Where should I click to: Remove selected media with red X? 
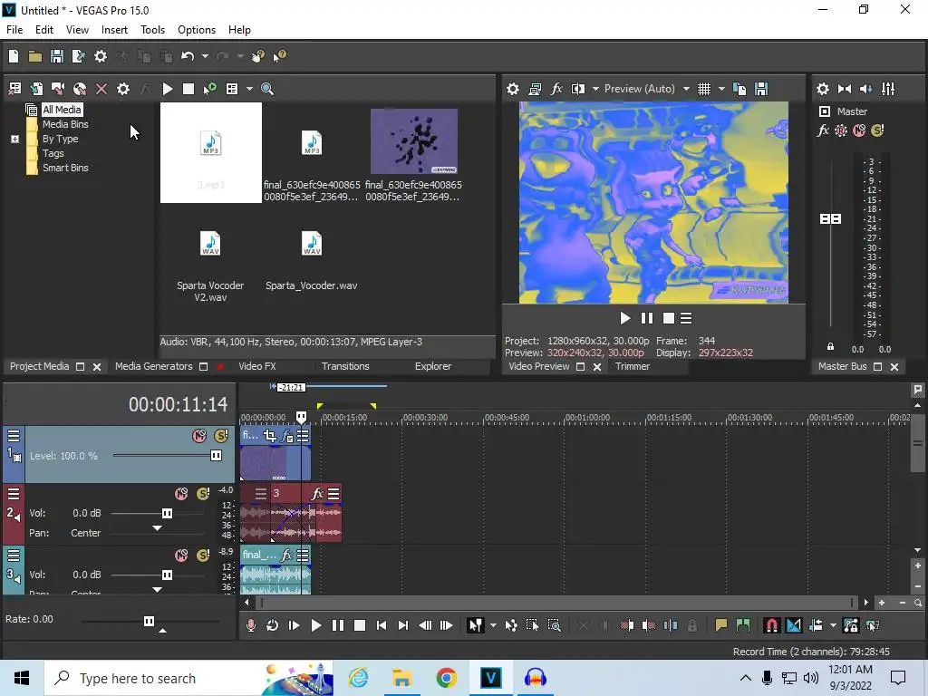point(101,89)
